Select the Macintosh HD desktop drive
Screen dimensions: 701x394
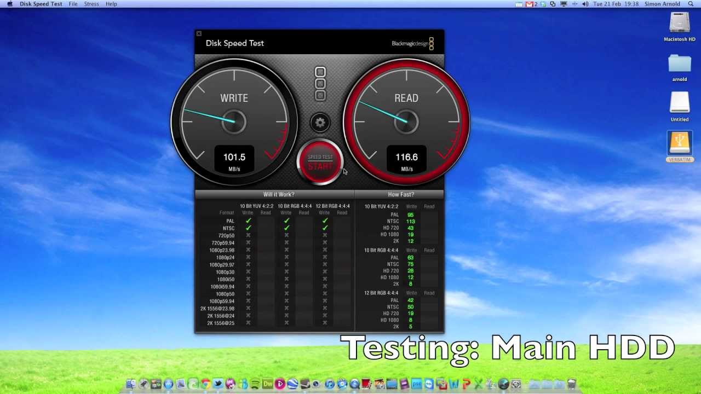680,27
